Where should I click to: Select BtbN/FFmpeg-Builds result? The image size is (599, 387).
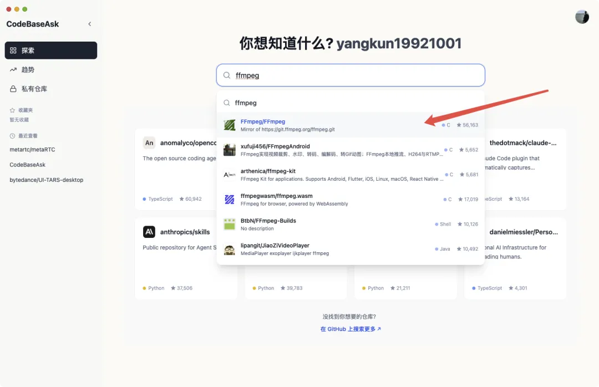pos(351,224)
